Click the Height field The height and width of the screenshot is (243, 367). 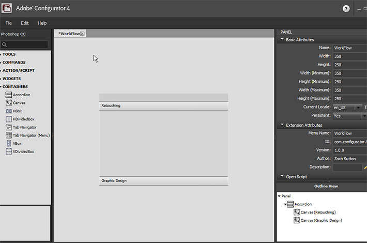350,65
